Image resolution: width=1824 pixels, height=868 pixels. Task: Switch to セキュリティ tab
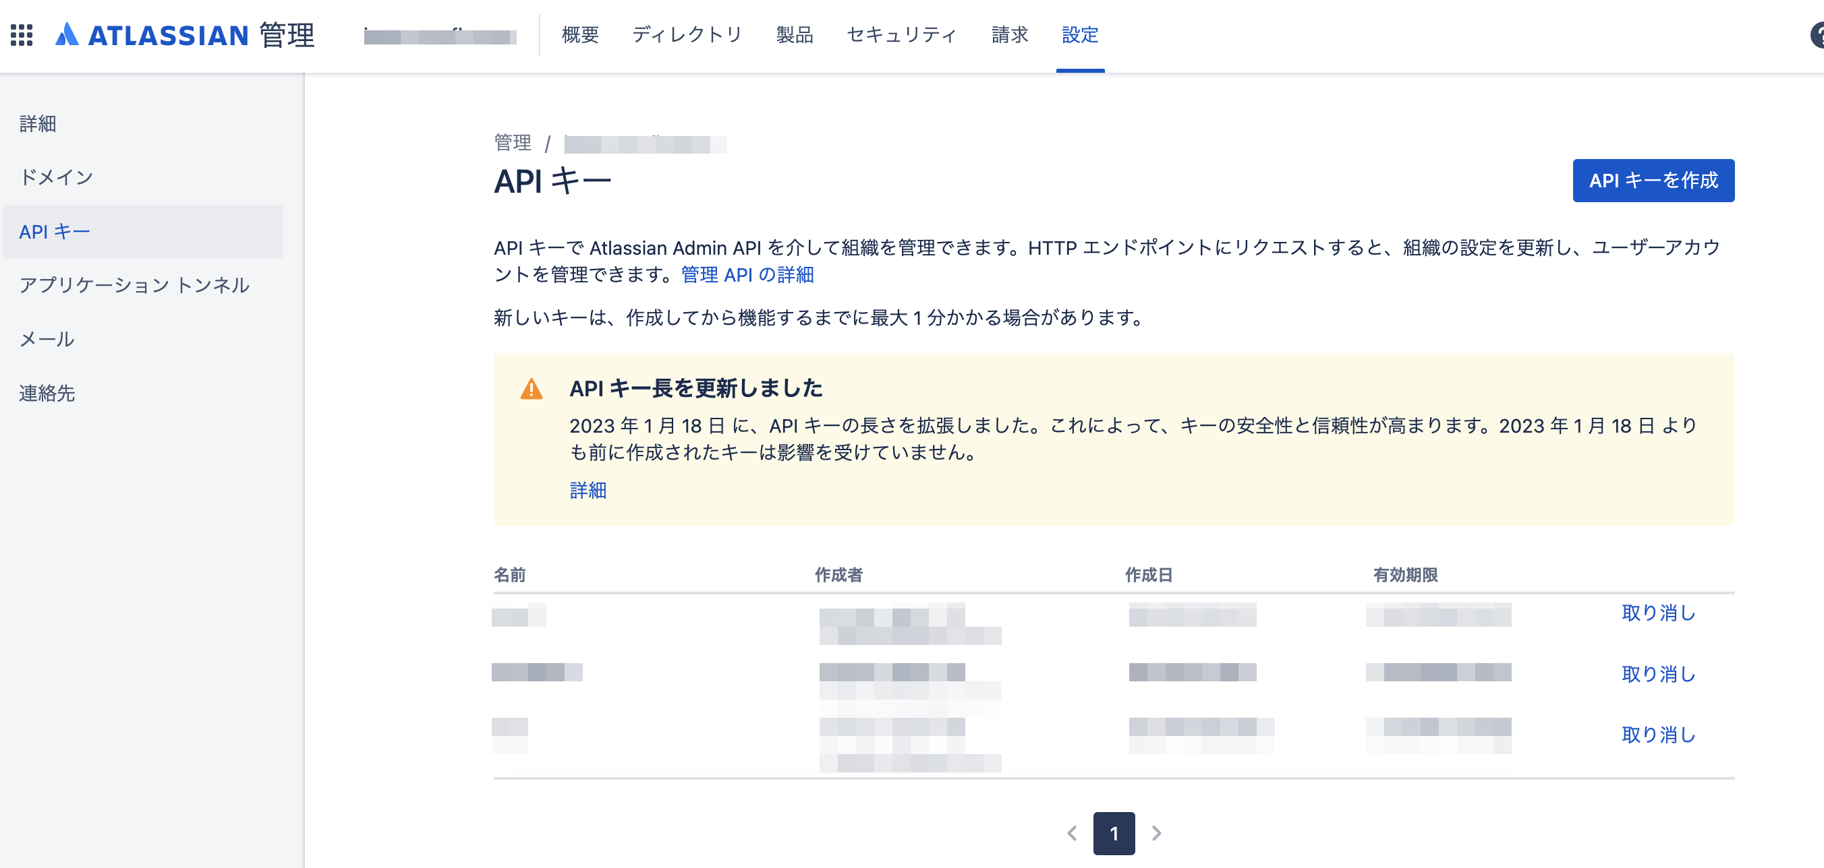click(x=902, y=34)
